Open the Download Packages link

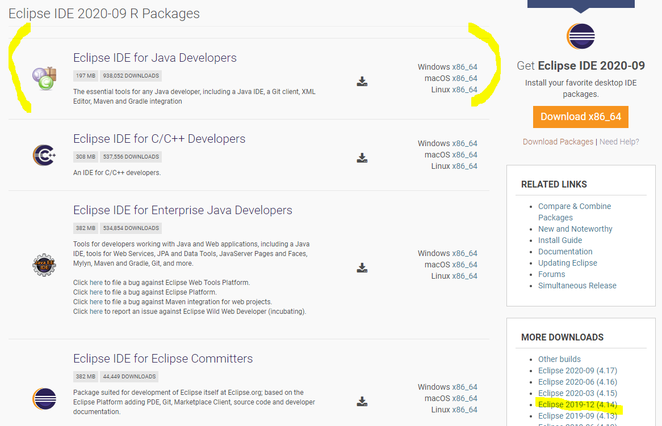pos(558,142)
